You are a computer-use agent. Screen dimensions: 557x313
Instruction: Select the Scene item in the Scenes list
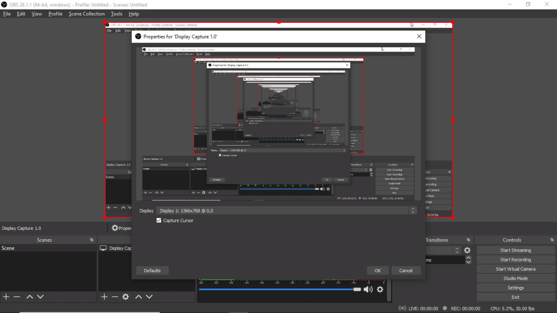(48, 248)
